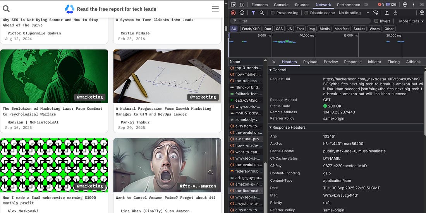The height and width of the screenshot is (213, 426).
Task: Toggle the Socket filter chip
Action: (x=359, y=29)
